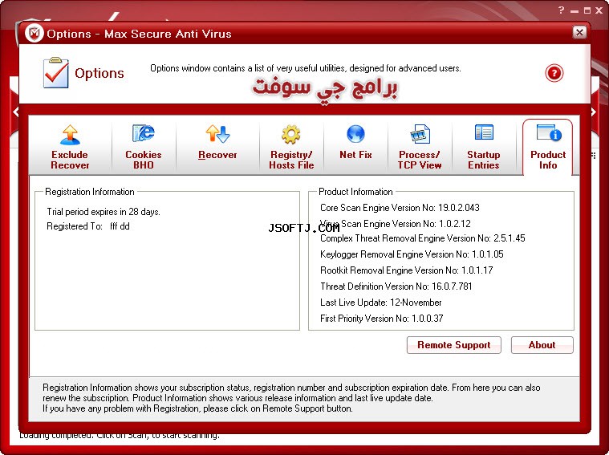The width and height of the screenshot is (609, 455).
Task: Click 'Rootkit Removal Engine Version No: 1.0.1.17'
Action: pyautogui.click(x=407, y=270)
